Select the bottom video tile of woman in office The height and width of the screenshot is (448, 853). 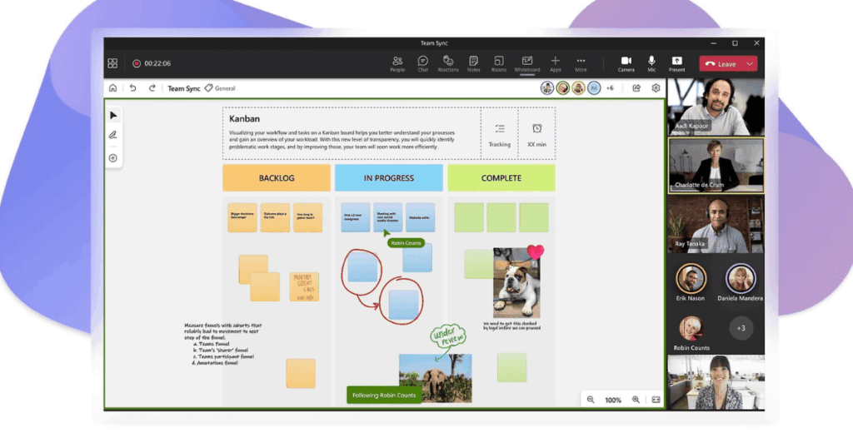click(716, 382)
